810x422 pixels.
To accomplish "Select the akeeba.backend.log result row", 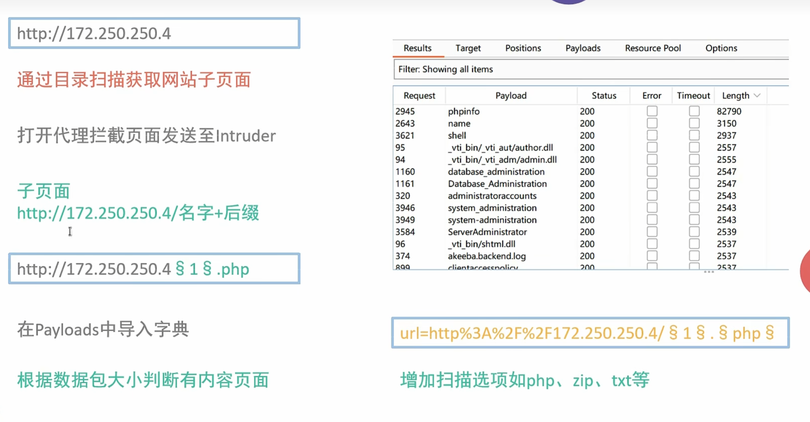I will (x=487, y=256).
